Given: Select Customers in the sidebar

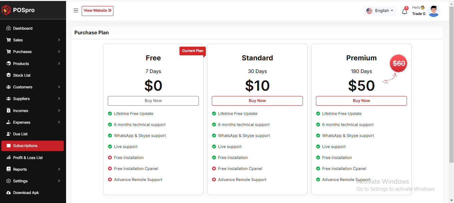Looking at the screenshot, I should (23, 87).
